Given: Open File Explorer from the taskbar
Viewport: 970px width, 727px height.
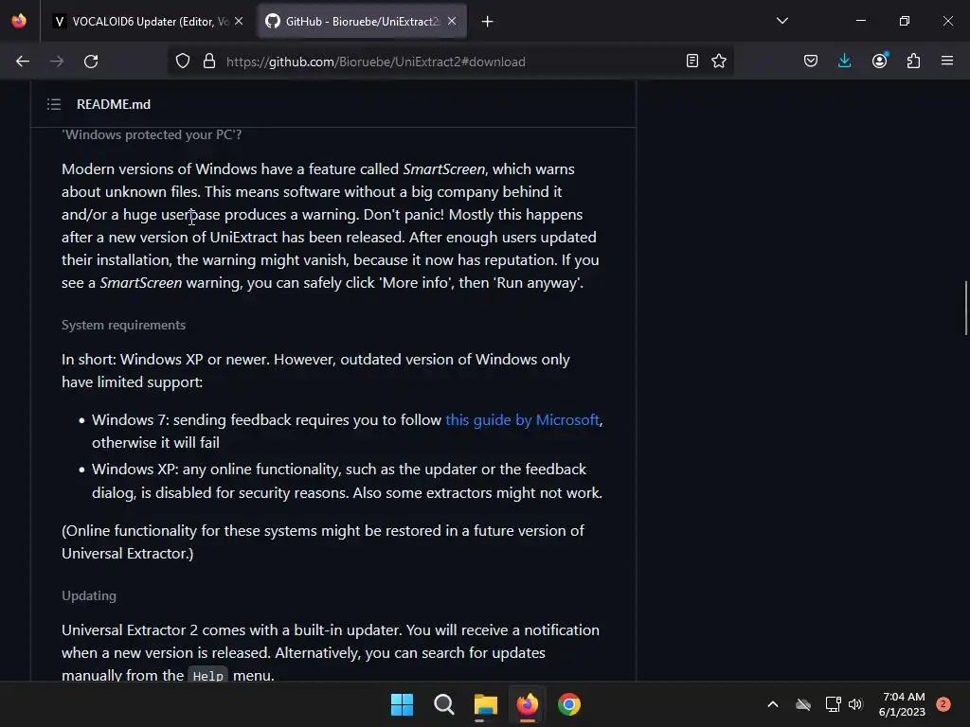Looking at the screenshot, I should pos(486,704).
